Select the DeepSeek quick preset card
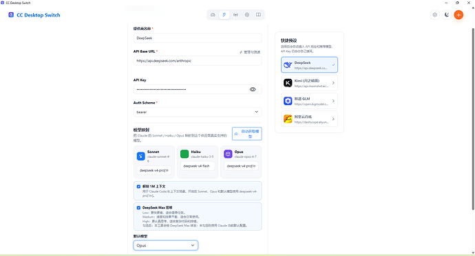475x256 pixels. click(309, 65)
